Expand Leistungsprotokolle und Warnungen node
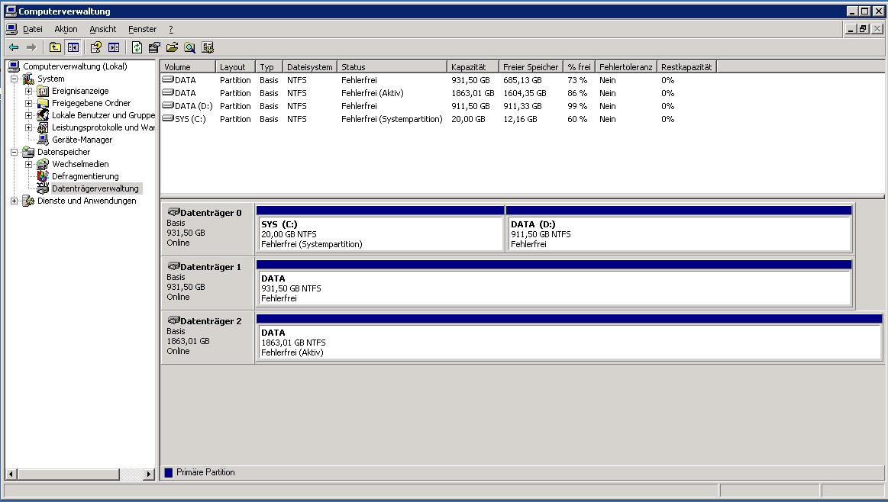888x502 pixels. tap(28, 128)
